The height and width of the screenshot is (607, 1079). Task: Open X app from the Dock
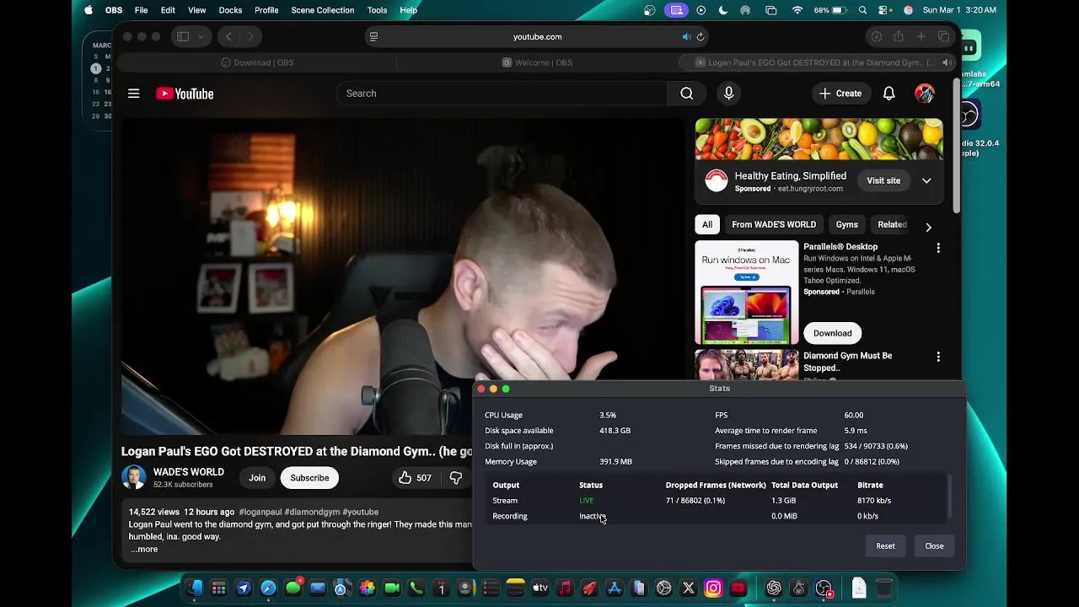(x=689, y=588)
